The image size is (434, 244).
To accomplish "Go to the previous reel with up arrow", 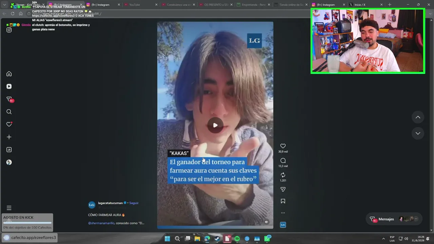I will tap(418, 117).
